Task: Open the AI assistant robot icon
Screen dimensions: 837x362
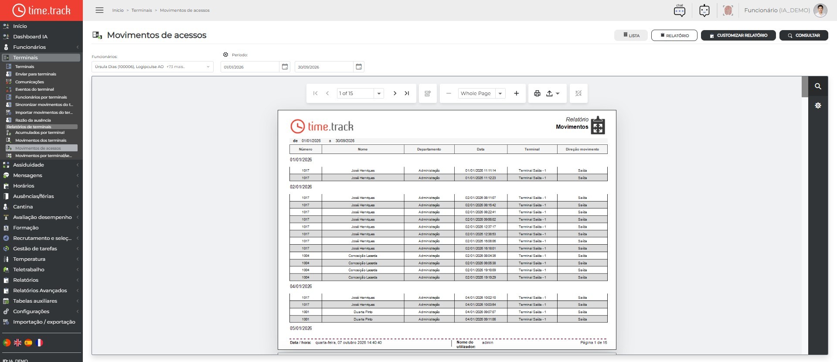Action: 704,10
